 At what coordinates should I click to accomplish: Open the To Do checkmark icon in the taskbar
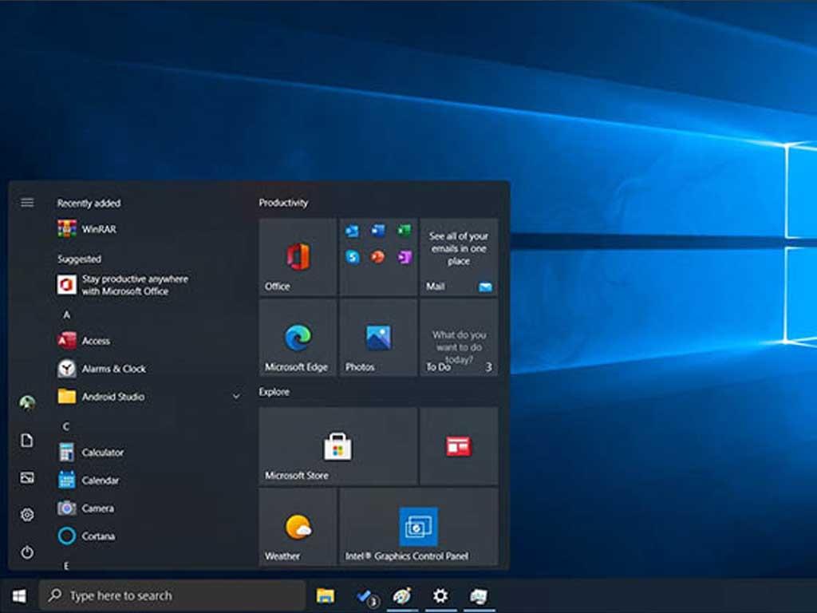click(366, 597)
